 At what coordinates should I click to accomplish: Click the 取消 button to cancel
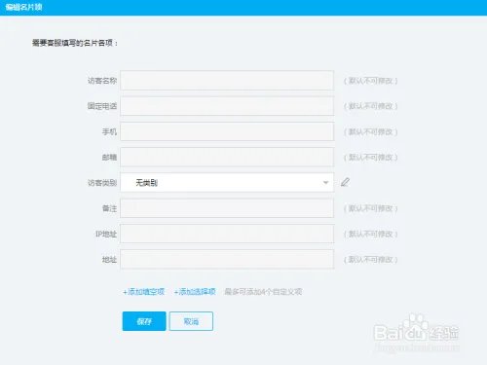(x=191, y=321)
